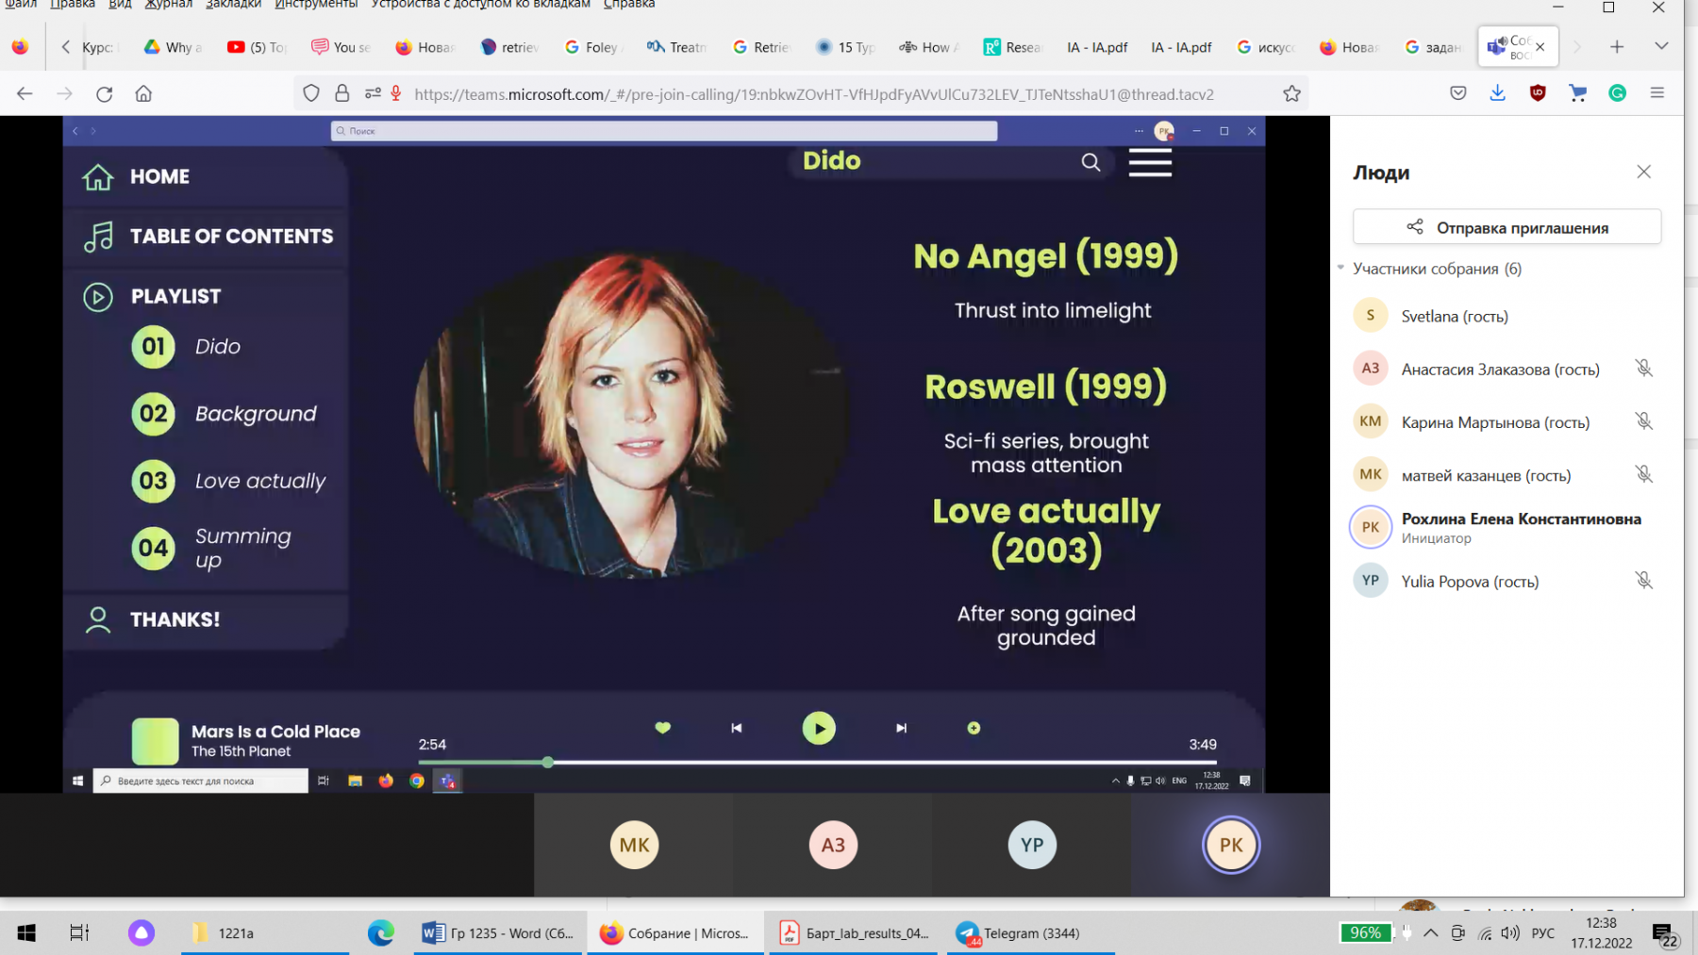Click Mars Is a Cold Place album thumbnail
Screen dimensions: 1698x955
pos(155,740)
